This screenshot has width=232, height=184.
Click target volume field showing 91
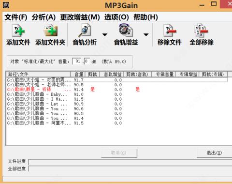(x=78, y=61)
